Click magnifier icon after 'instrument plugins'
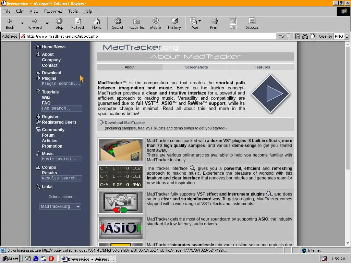 click(x=269, y=194)
